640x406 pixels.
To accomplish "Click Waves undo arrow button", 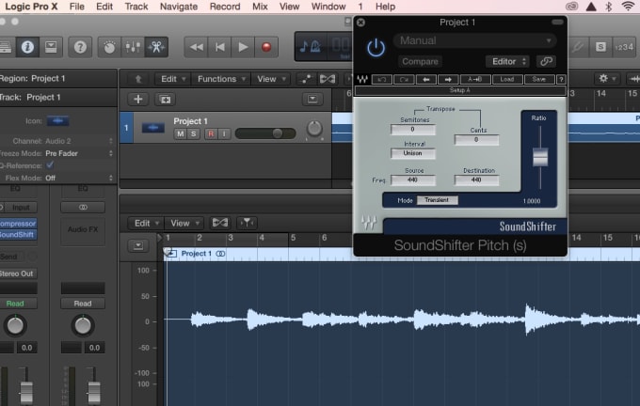I will click(382, 80).
